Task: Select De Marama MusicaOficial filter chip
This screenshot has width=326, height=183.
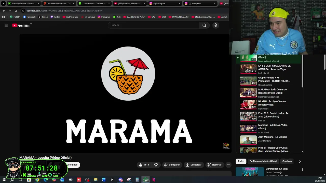Action: tap(263, 161)
